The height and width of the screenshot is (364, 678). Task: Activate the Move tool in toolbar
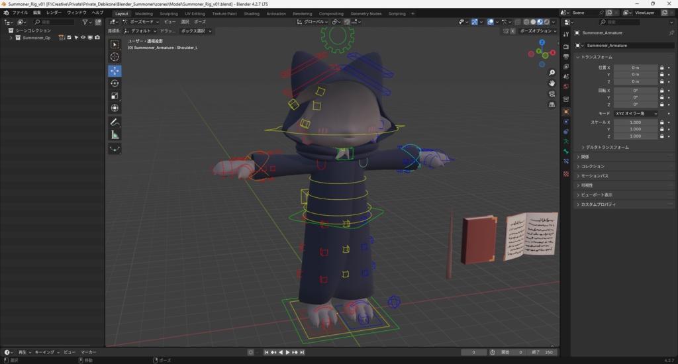click(115, 71)
